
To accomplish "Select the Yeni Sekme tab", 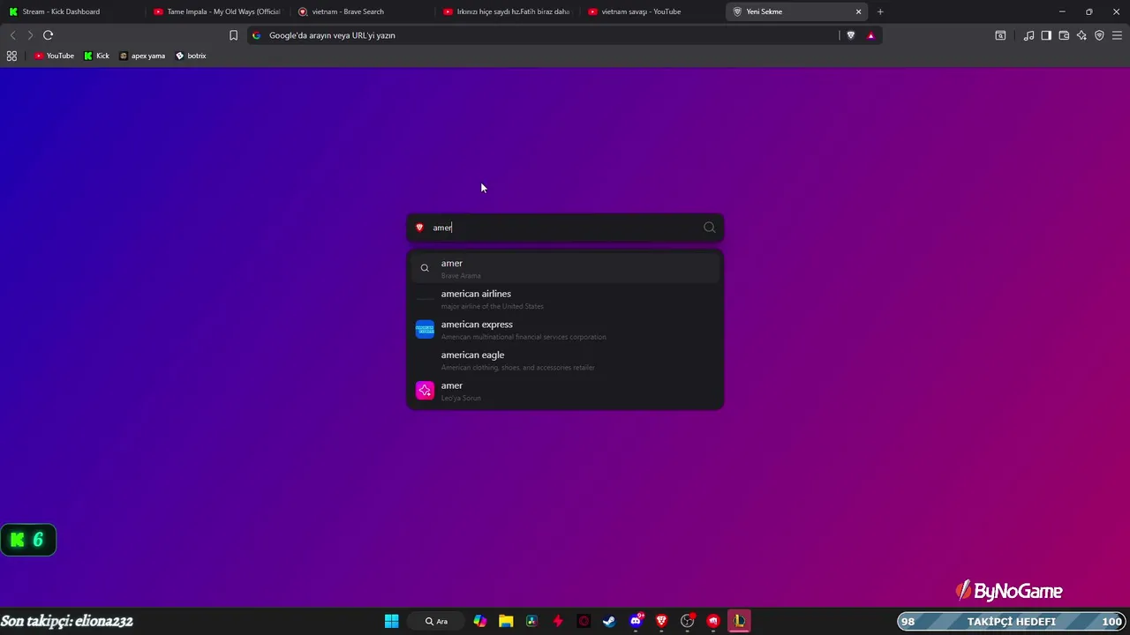I will click(x=797, y=11).
